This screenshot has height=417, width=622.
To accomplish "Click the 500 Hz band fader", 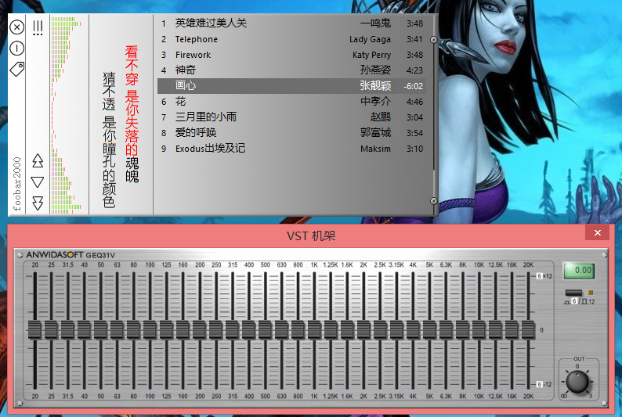I will click(x=265, y=330).
